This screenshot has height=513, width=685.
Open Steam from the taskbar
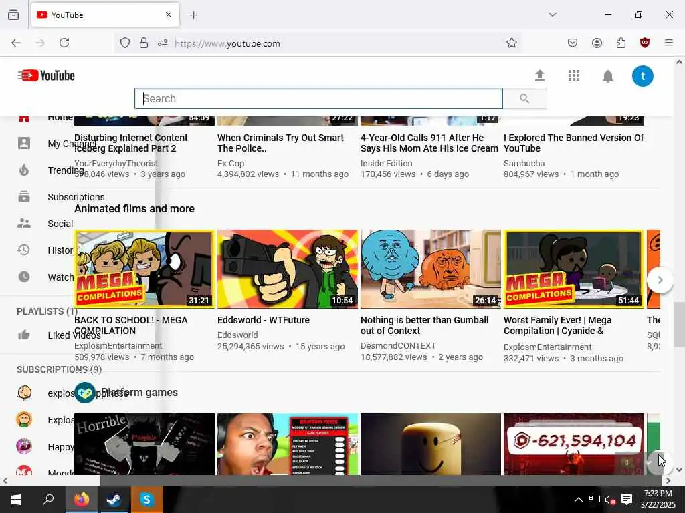tap(114, 500)
